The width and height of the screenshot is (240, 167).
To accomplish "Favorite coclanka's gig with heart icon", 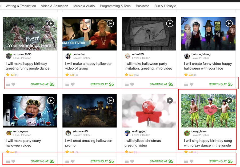I will (x=73, y=84).
